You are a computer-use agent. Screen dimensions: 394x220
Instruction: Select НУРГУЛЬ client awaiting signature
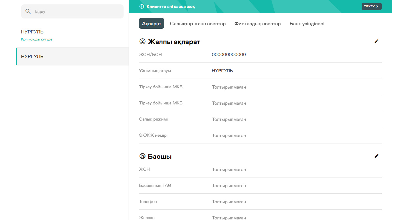[72, 35]
